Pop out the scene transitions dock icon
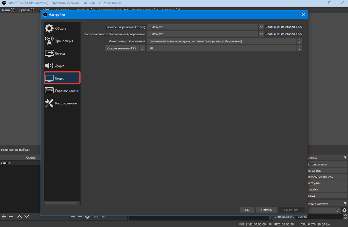The height and width of the screenshot is (227, 348). [x=345, y=203]
